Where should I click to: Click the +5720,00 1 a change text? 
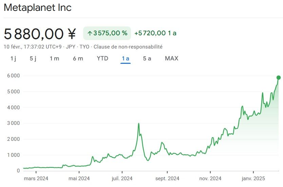point(155,33)
